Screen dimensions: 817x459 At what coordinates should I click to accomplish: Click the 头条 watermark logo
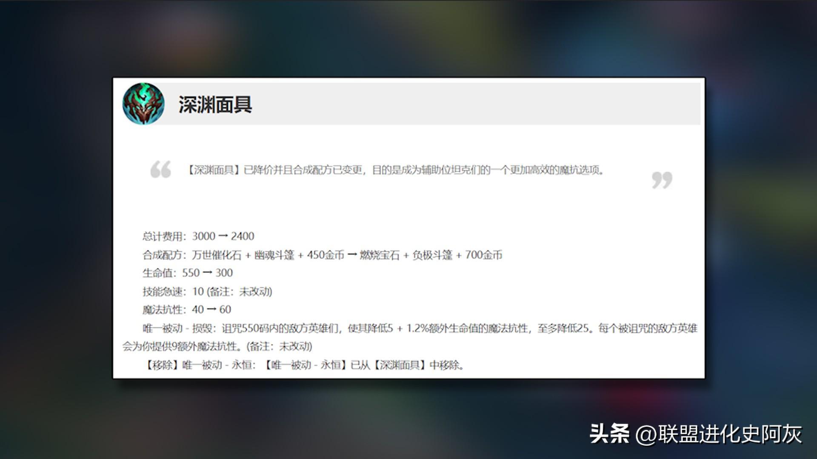[609, 434]
